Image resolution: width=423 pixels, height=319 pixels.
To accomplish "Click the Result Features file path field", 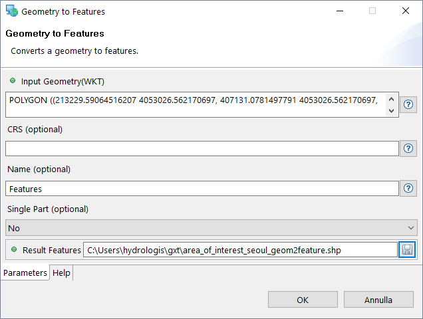I will click(239, 250).
